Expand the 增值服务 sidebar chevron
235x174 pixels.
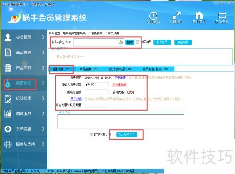pos(43,114)
